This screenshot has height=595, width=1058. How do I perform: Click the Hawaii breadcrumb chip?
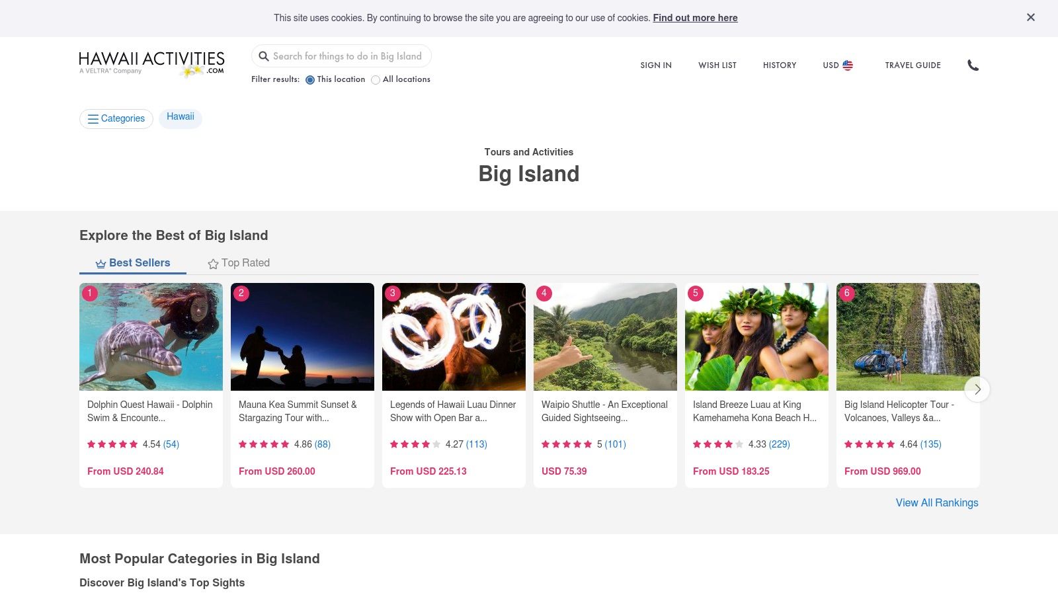click(x=181, y=117)
